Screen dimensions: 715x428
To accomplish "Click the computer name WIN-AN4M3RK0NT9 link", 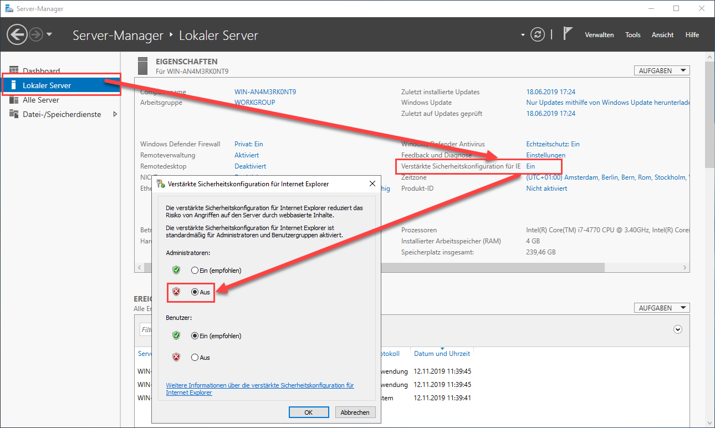I will point(265,92).
